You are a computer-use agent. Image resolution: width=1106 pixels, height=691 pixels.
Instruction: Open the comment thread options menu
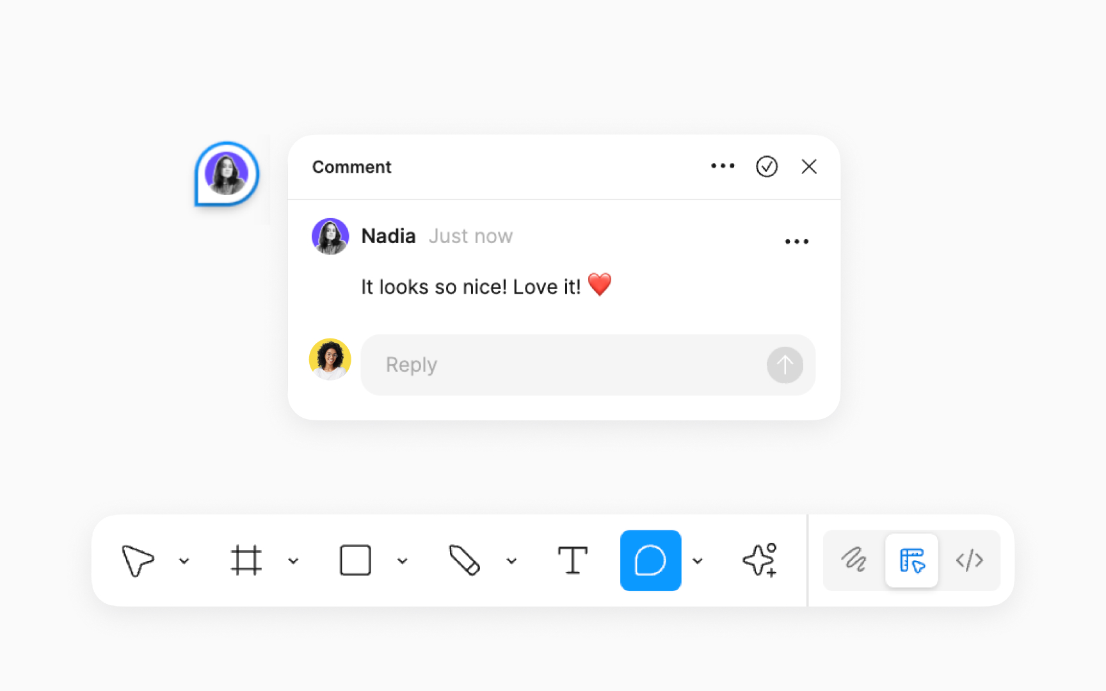point(723,166)
